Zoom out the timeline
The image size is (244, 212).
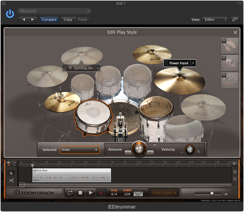pyautogui.click(x=235, y=179)
